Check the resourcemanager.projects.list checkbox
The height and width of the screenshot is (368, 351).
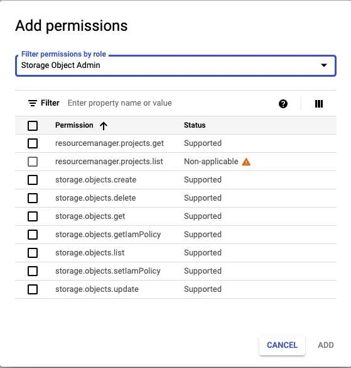click(x=33, y=162)
